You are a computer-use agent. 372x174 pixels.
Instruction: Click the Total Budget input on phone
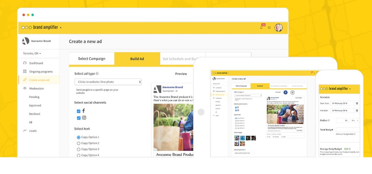click(x=348, y=130)
